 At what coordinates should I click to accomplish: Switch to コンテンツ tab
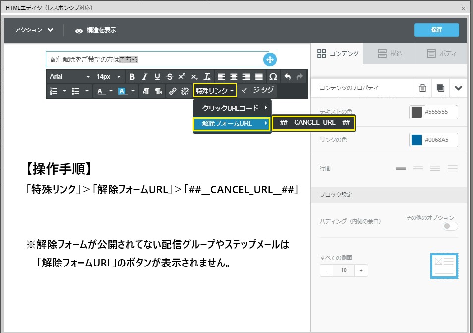[337, 54]
